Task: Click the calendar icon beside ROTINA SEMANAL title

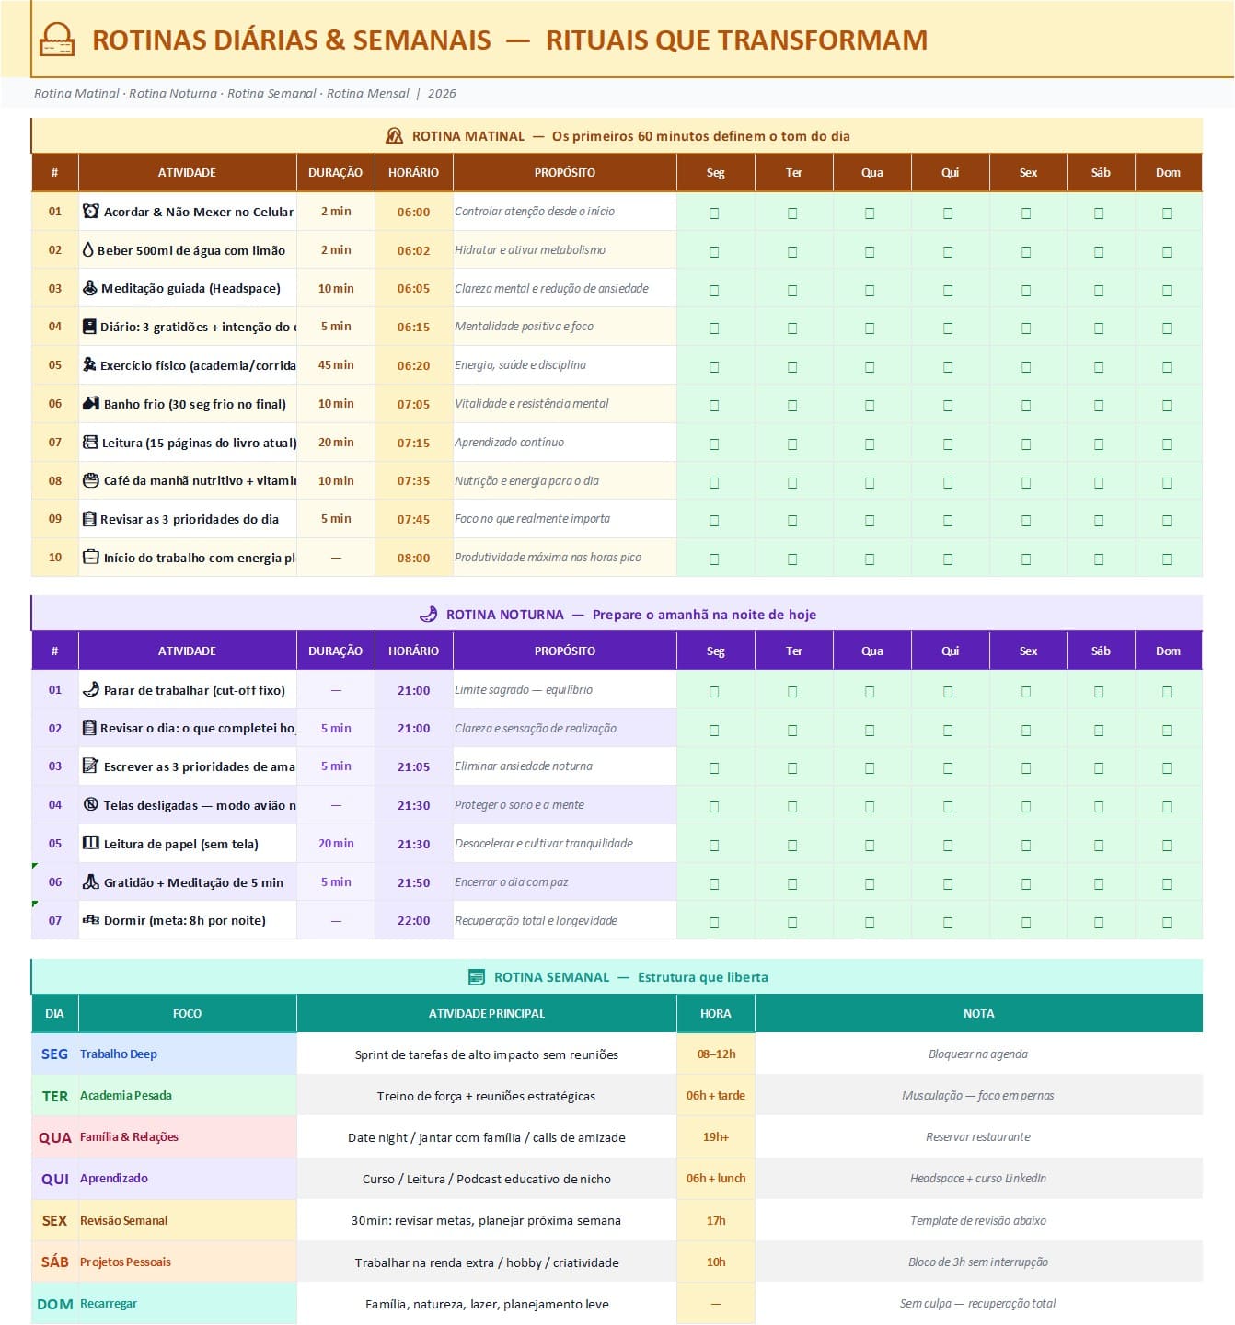Action: (477, 977)
